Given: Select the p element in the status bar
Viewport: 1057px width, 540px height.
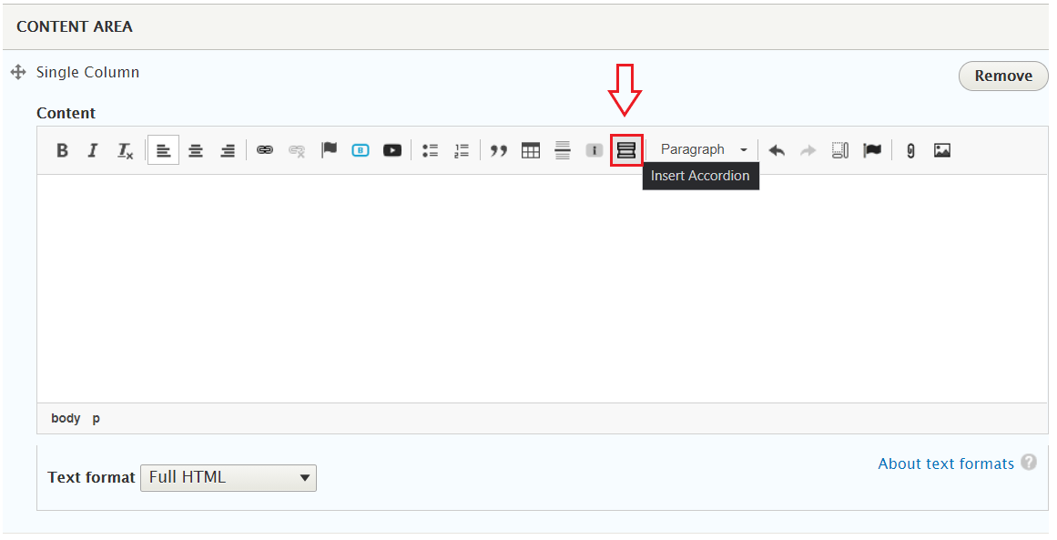Looking at the screenshot, I should click(96, 418).
